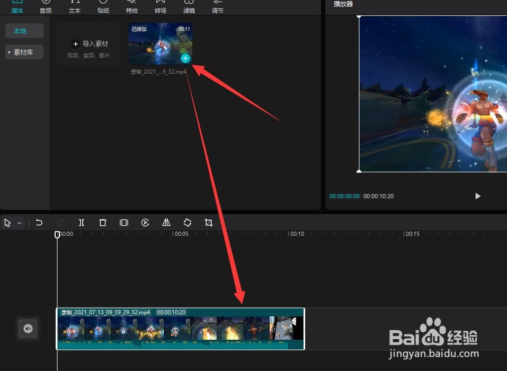
Task: Delete the selected clip
Action: coord(103,223)
